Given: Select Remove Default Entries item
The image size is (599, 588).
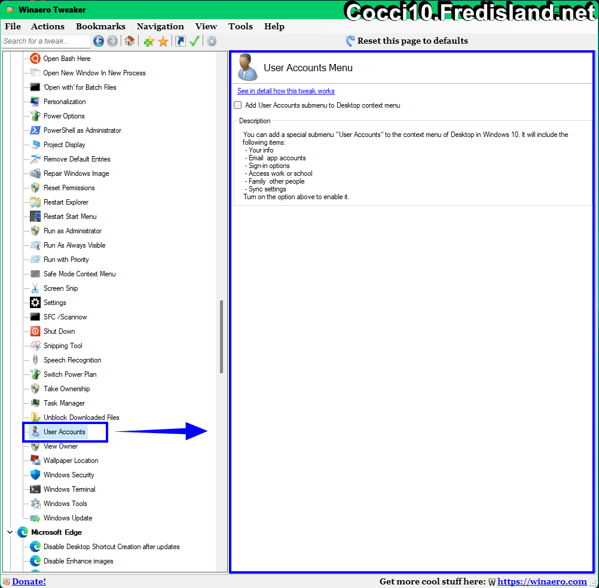Looking at the screenshot, I should click(x=77, y=159).
